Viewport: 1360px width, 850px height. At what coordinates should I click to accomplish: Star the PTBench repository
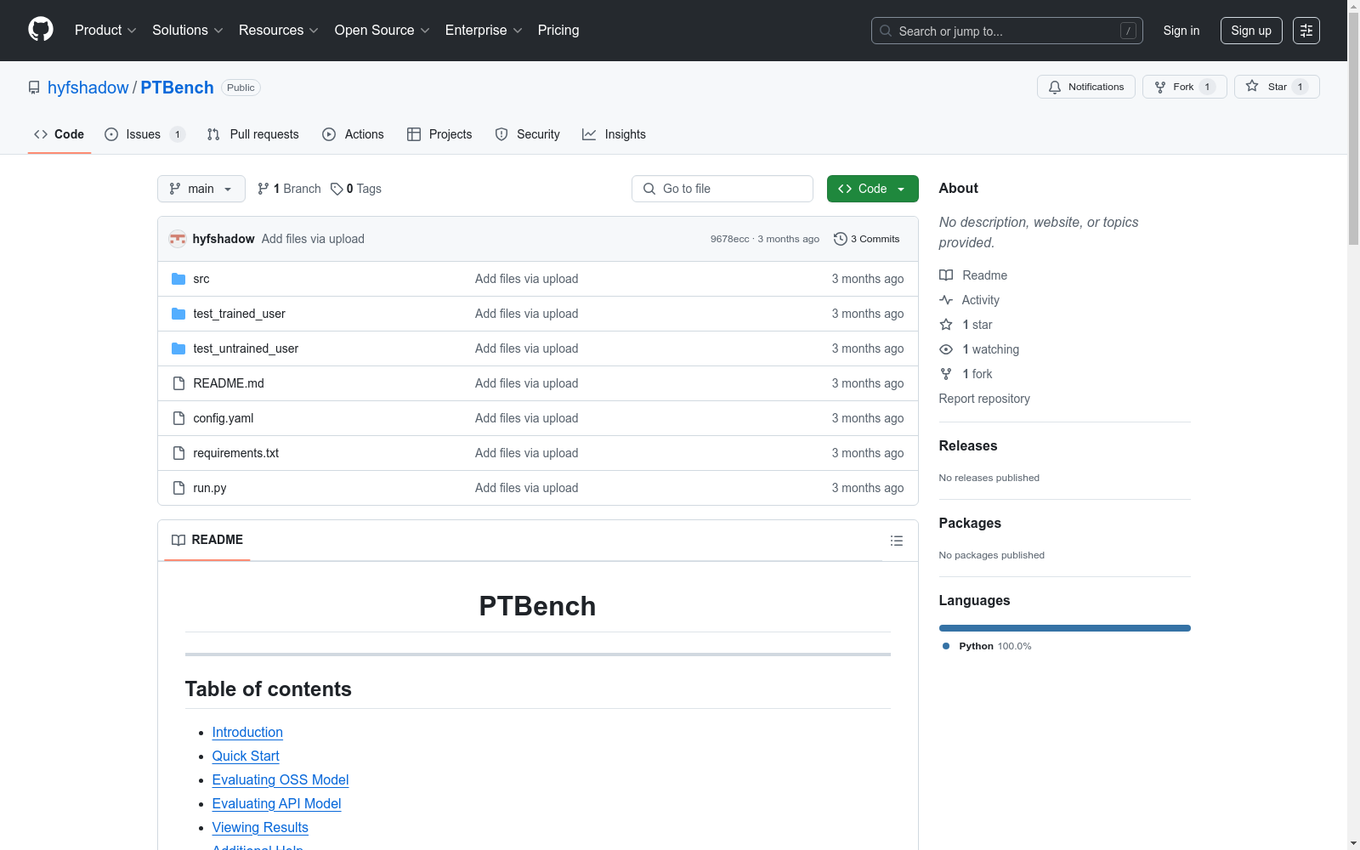(x=1277, y=87)
